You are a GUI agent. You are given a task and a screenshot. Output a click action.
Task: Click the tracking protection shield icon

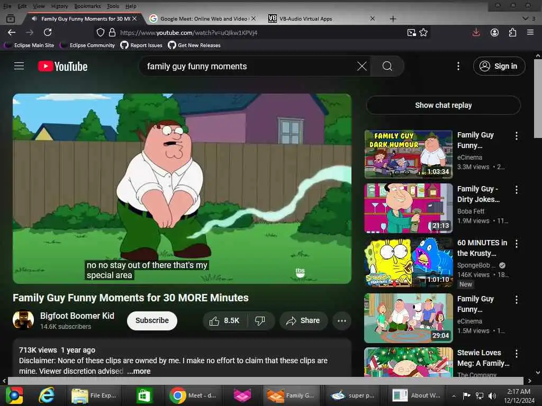coord(100,32)
